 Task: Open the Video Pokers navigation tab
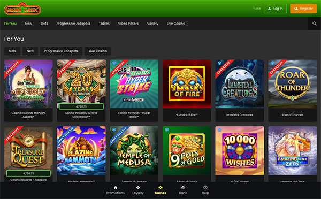[128, 24]
